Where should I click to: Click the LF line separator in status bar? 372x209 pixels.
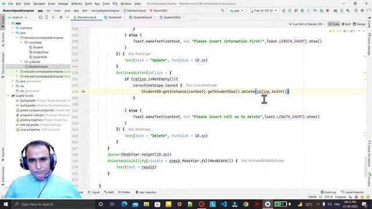pos(320,197)
